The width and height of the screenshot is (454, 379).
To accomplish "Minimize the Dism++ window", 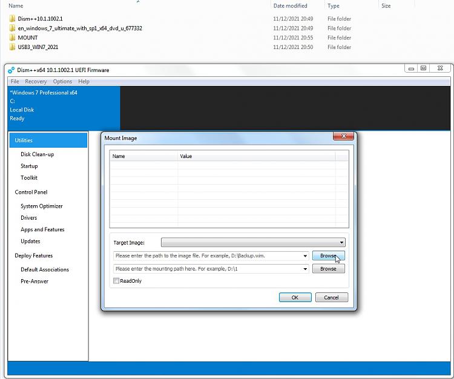I will 411,68.
